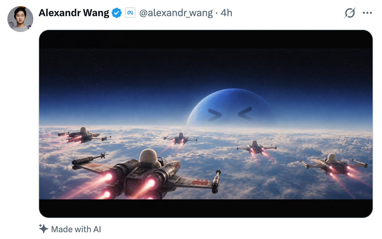Click the planet's left ">" eye mark
382x239 pixels.
coord(215,115)
